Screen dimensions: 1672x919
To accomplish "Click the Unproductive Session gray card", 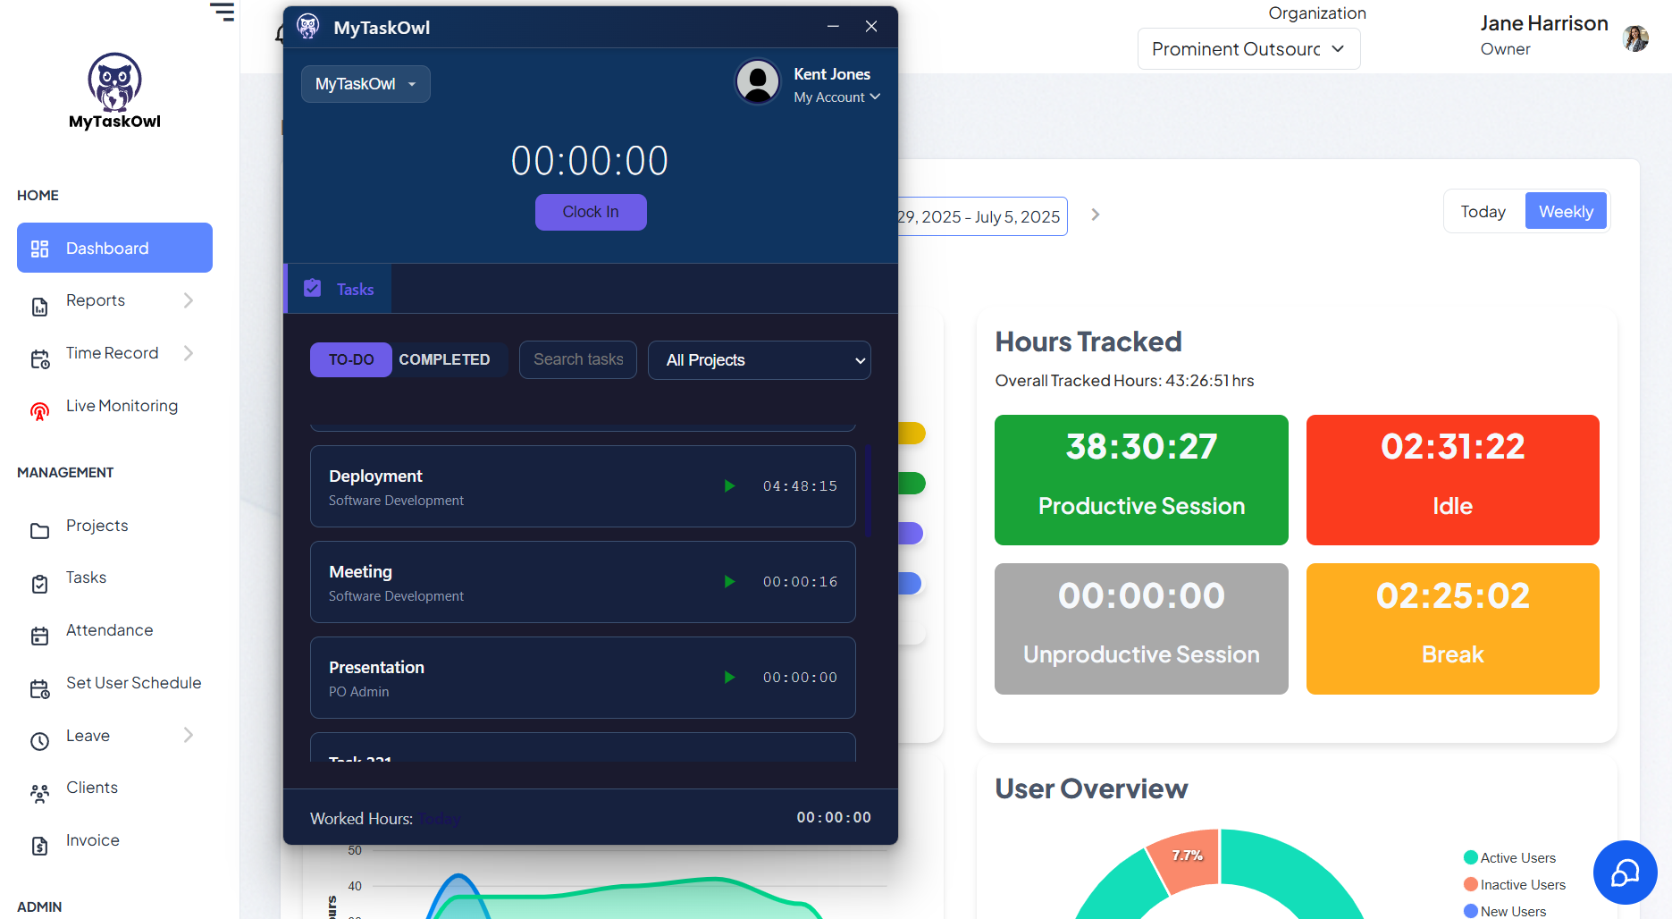I will point(1141,628).
